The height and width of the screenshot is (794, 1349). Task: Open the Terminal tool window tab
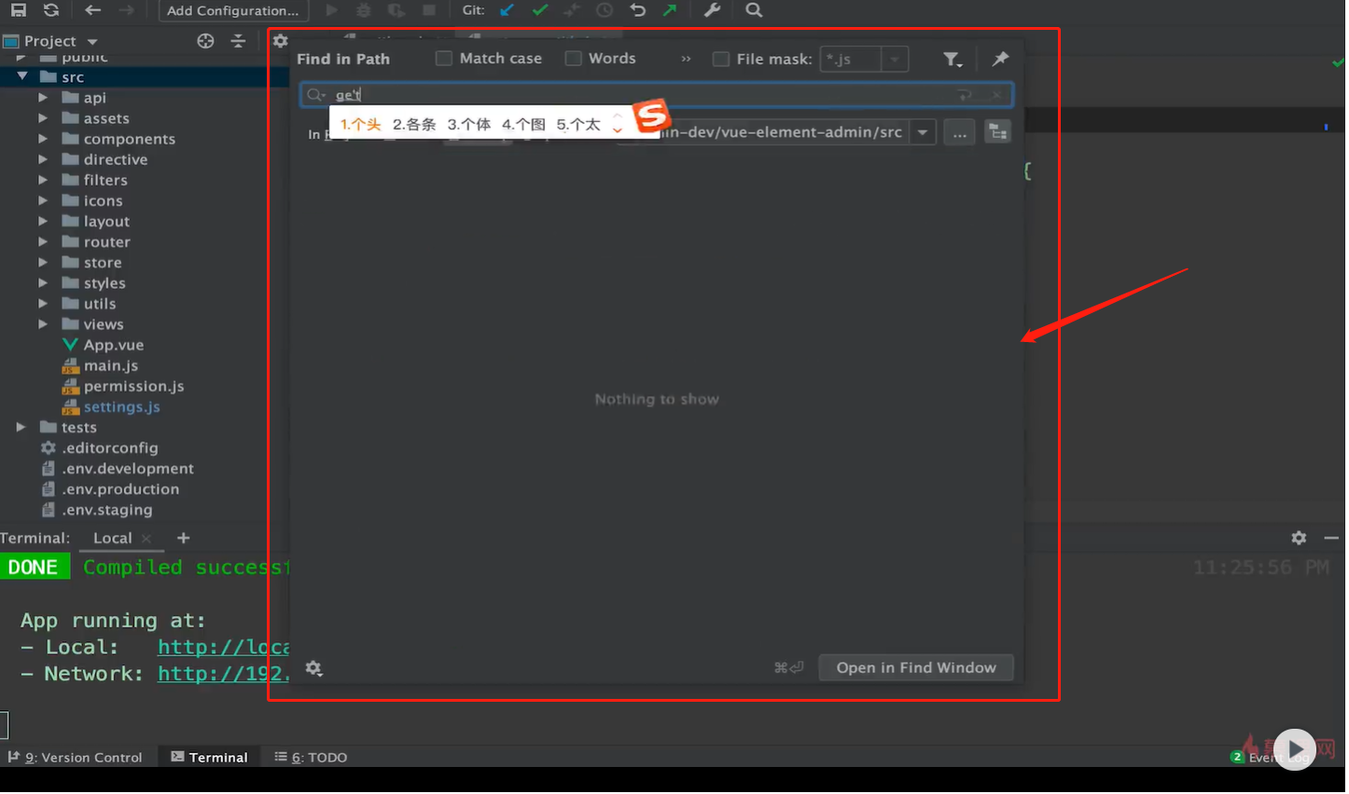(x=210, y=758)
